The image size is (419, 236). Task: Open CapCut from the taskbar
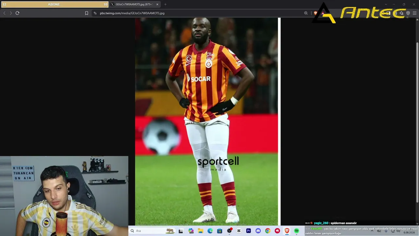pyautogui.click(x=239, y=231)
